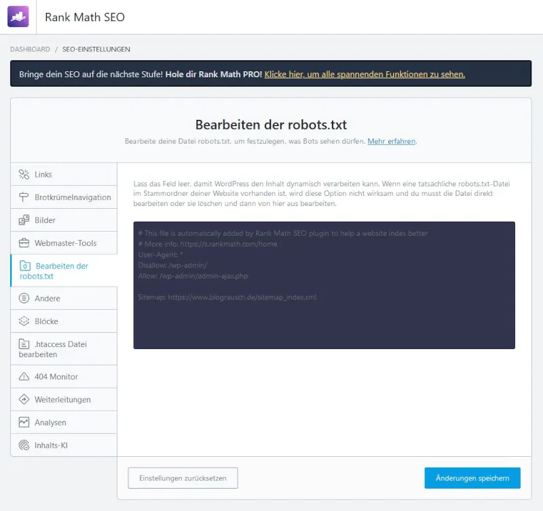This screenshot has height=511, width=543.
Task: Click Einstellungen zurücksetzen button
Action: (x=183, y=478)
